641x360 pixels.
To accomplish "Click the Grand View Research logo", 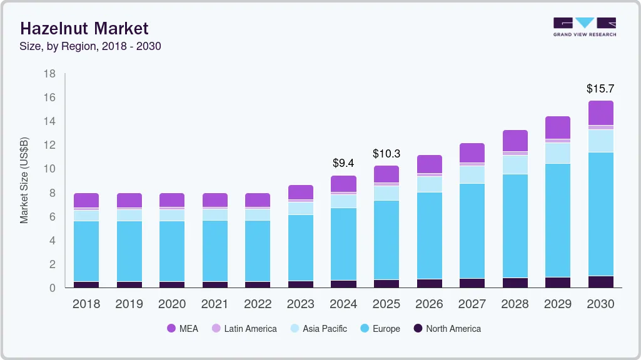I will click(x=584, y=27).
